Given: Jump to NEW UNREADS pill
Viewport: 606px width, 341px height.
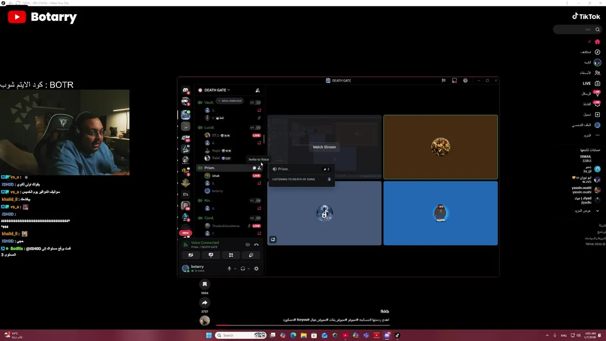Looking at the screenshot, I should (x=230, y=101).
